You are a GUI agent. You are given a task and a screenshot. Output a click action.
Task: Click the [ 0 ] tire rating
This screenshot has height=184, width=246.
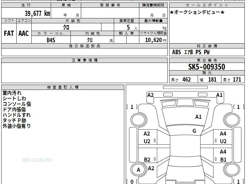click(x=132, y=182)
